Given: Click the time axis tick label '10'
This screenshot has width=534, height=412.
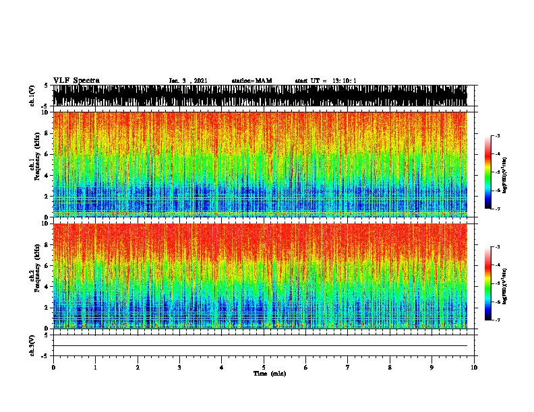Looking at the screenshot, I should click(474, 368).
